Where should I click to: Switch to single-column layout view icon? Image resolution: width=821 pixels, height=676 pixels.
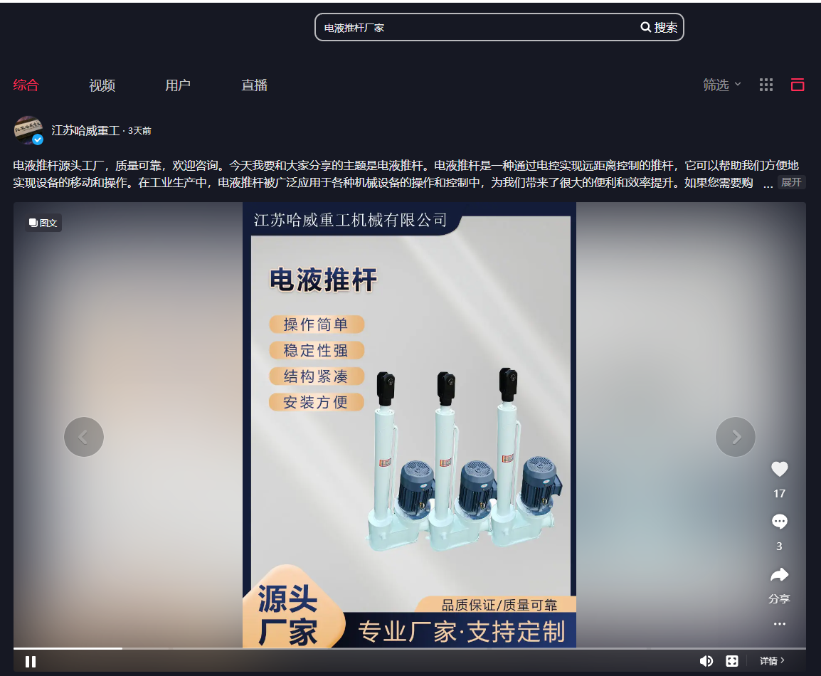[798, 85]
